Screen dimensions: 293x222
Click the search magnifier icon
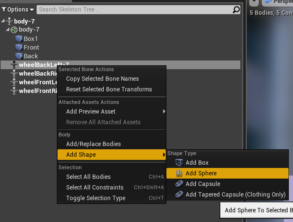pyautogui.click(x=236, y=10)
